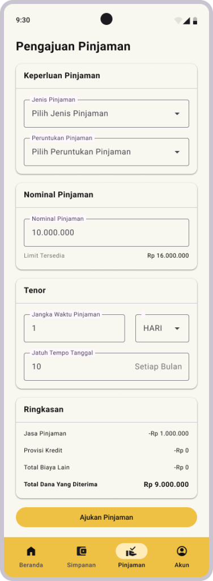Screen dimensions: 213x581
Task: Tap the Beranda home icon
Action: [x=31, y=551]
